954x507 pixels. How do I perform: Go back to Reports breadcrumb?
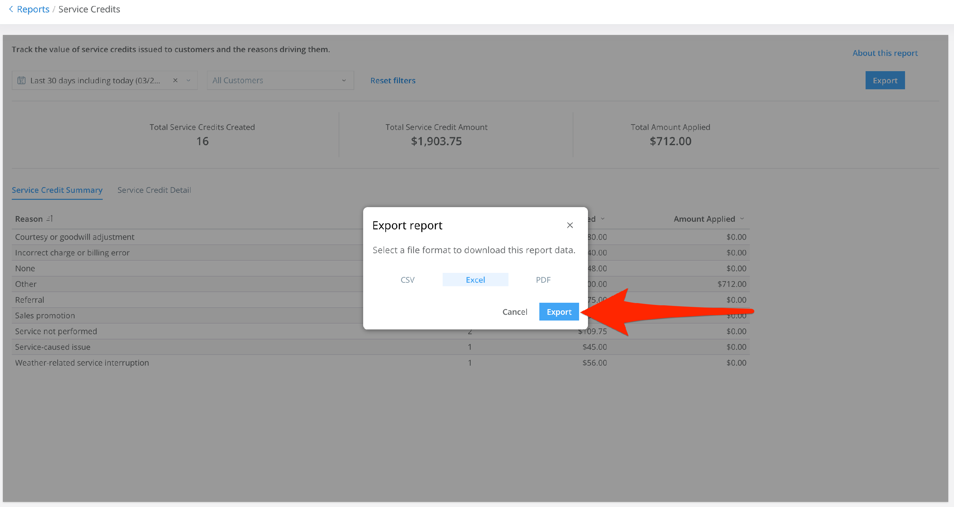point(33,9)
